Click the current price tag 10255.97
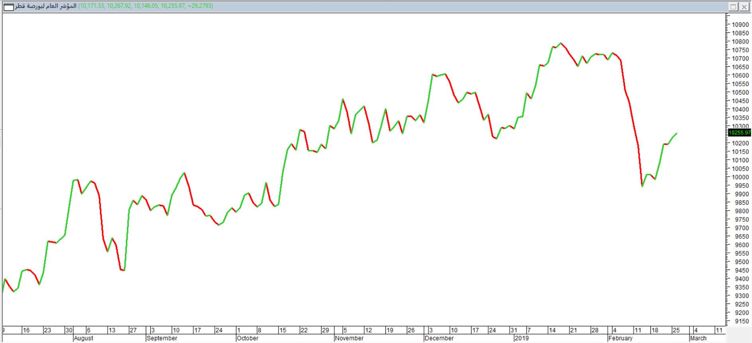 [x=739, y=132]
